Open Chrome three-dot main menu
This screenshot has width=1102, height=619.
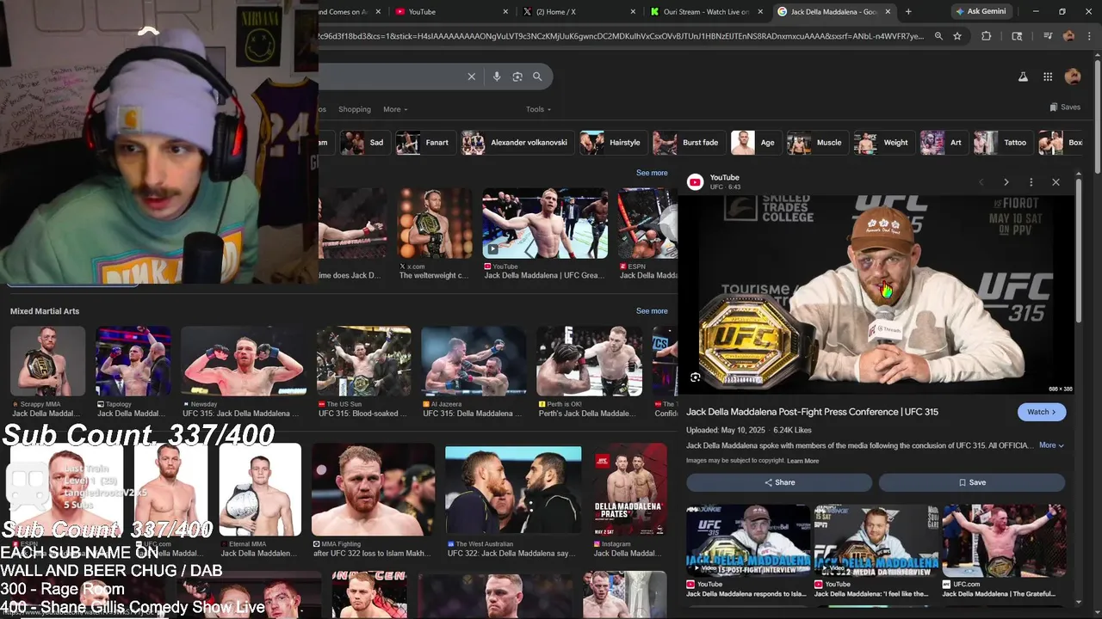[1088, 36]
